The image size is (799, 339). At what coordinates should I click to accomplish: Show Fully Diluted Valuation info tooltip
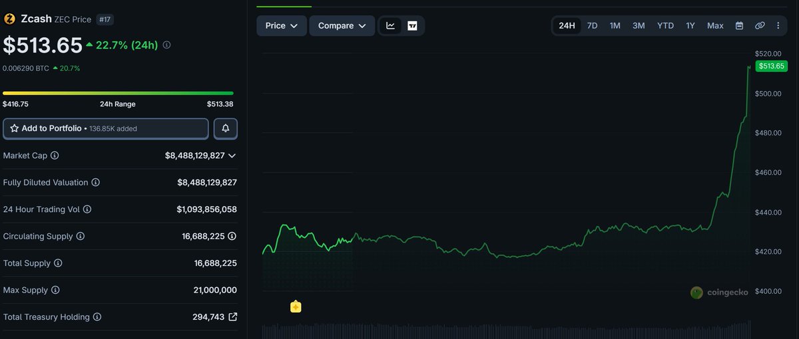pyautogui.click(x=96, y=182)
